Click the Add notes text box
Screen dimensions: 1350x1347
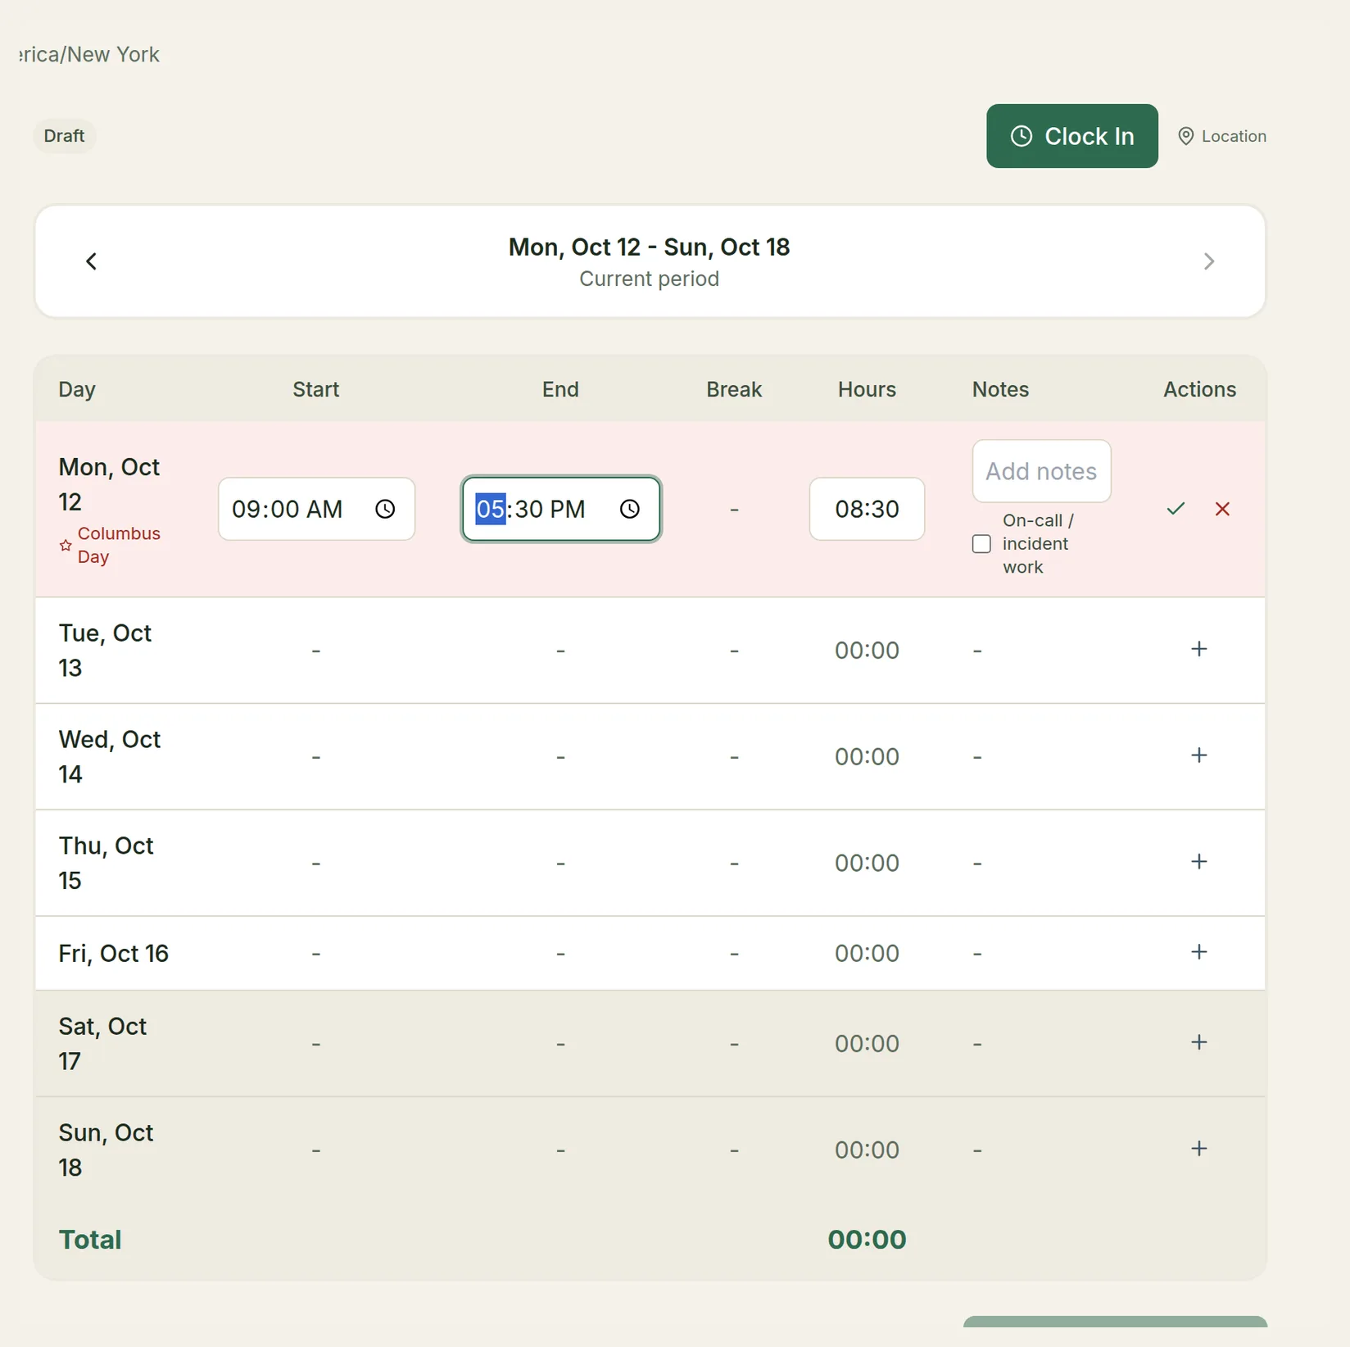pyautogui.click(x=1041, y=471)
